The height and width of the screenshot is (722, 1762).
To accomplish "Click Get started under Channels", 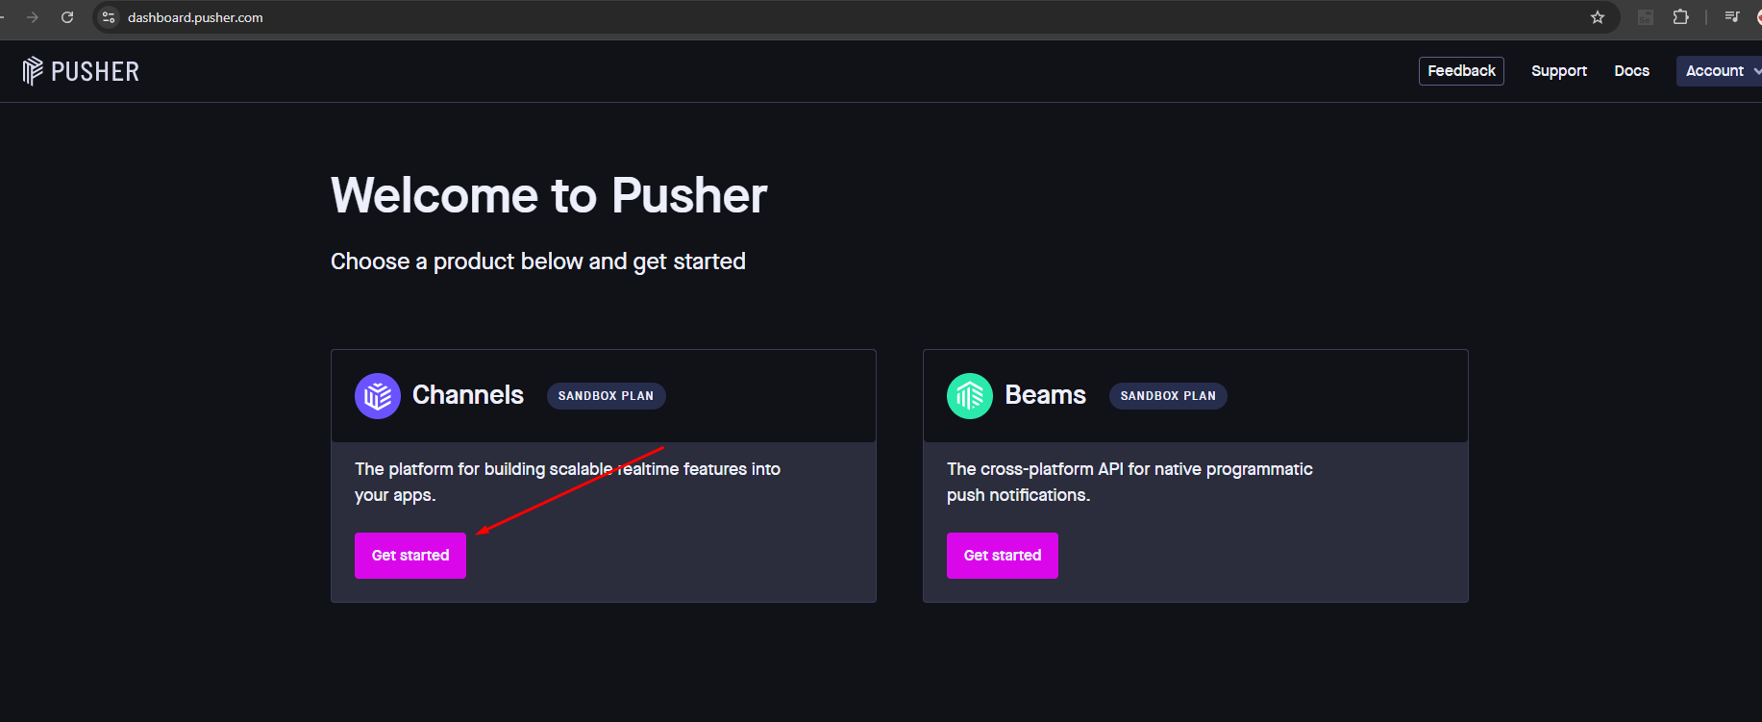I will coord(410,556).
